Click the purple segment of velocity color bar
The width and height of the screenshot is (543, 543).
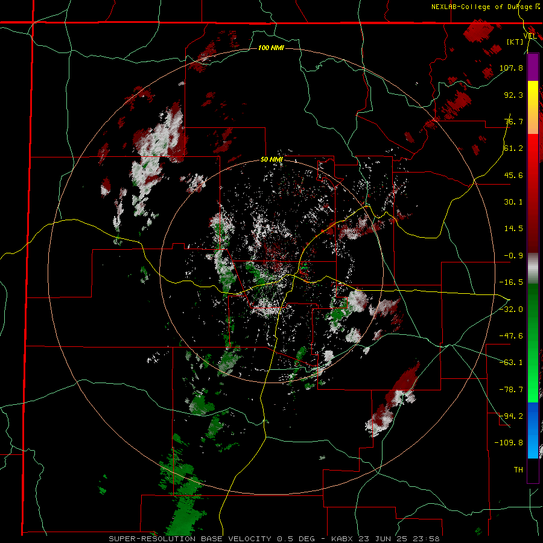533,67
